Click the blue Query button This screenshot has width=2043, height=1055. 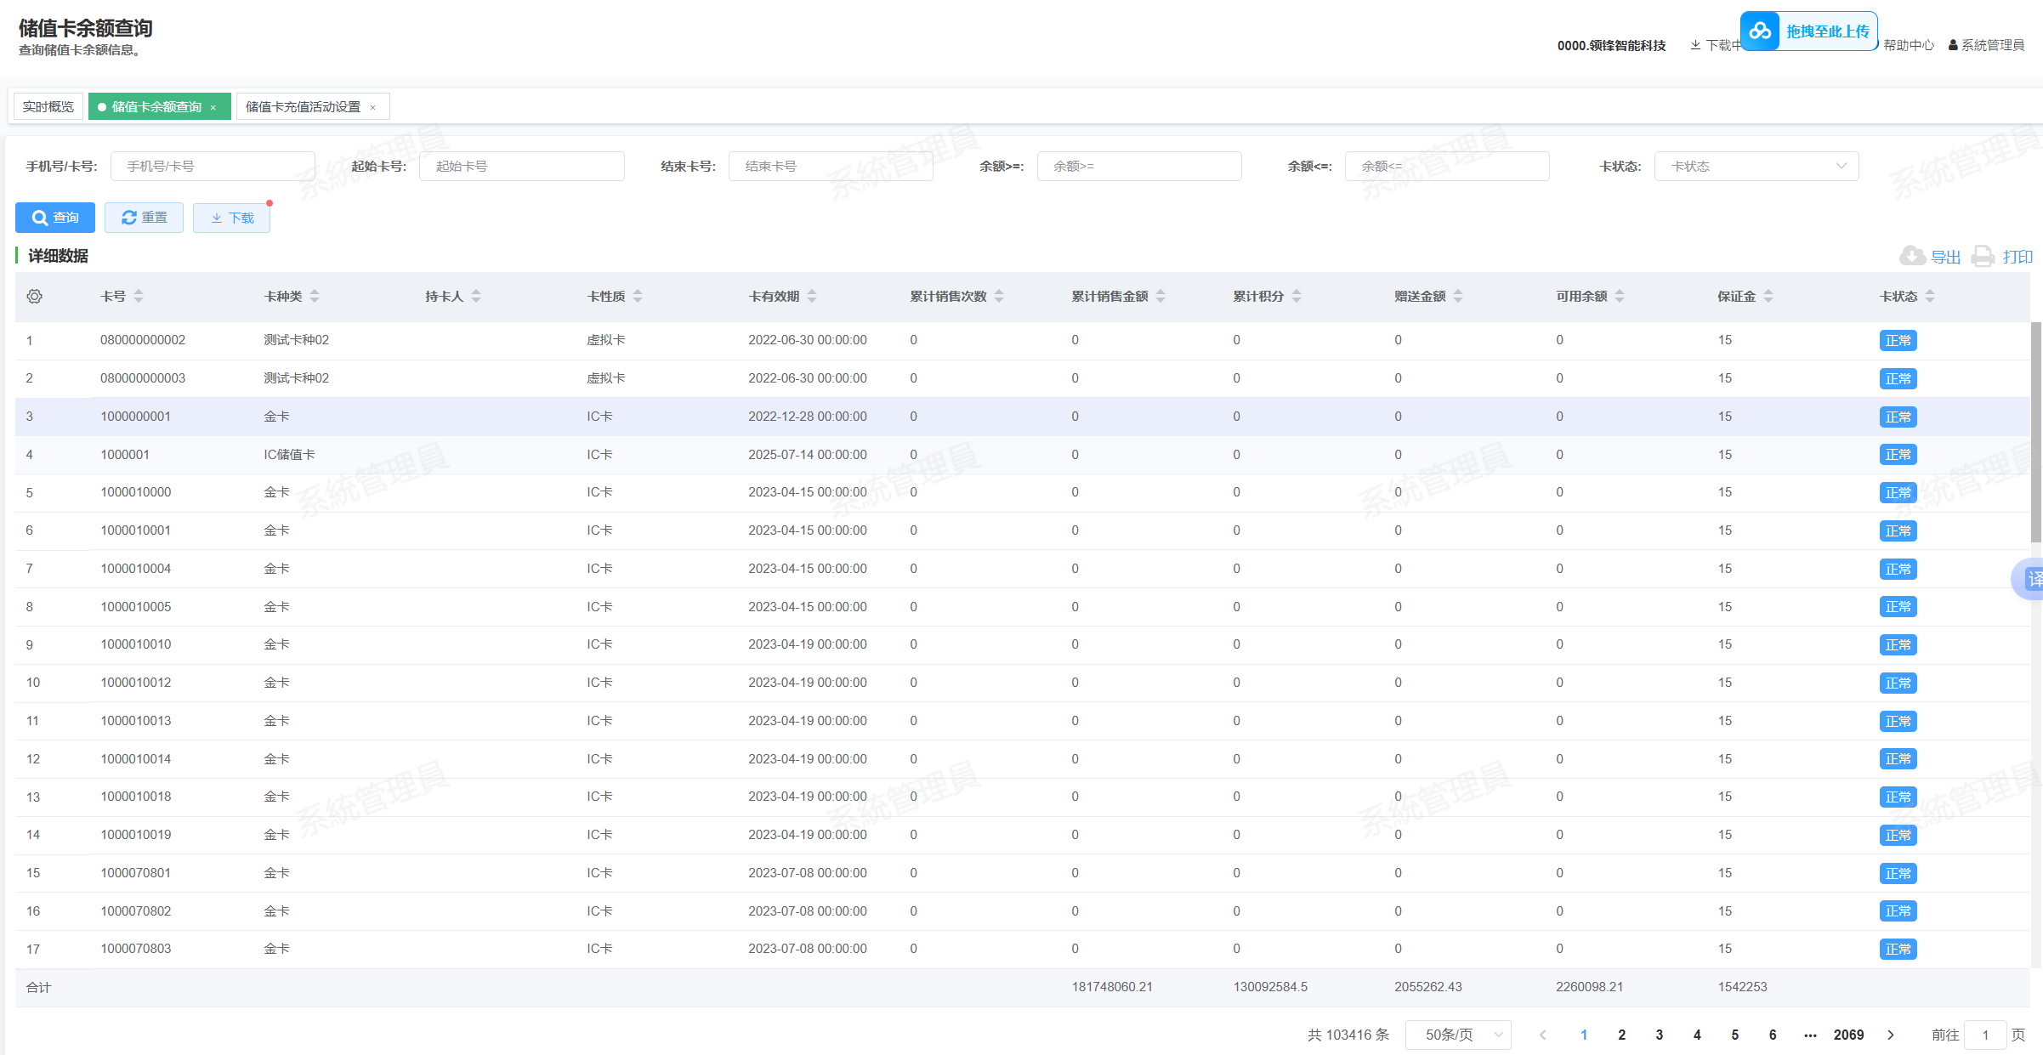coord(55,218)
